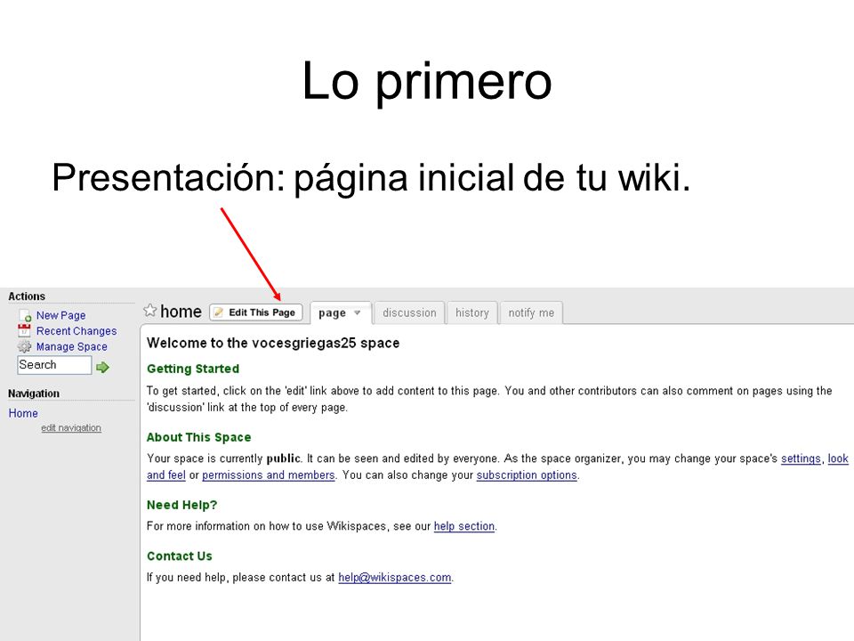Screen dimensions: 854x641
Task: Open the Recent Changes link
Action: coord(77,331)
